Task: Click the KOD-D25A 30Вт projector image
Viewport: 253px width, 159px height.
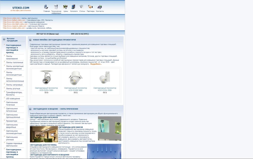Action: pos(47,77)
